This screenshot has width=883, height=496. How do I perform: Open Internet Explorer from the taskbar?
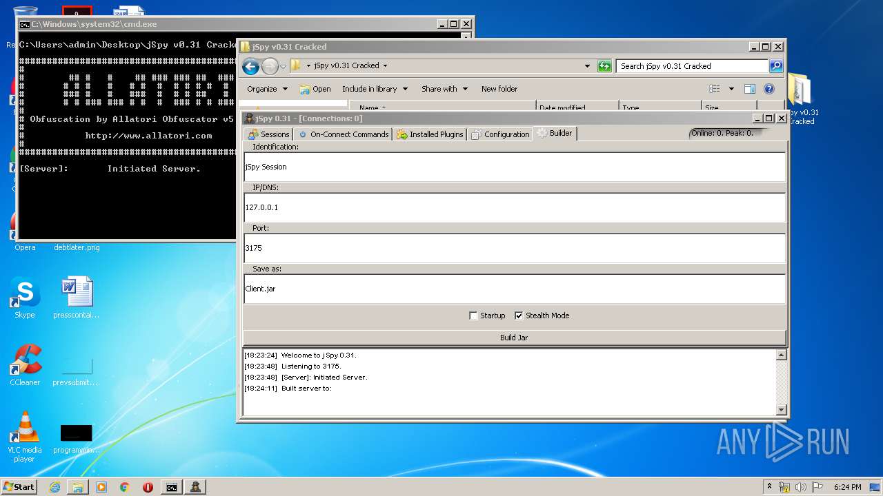click(54, 487)
